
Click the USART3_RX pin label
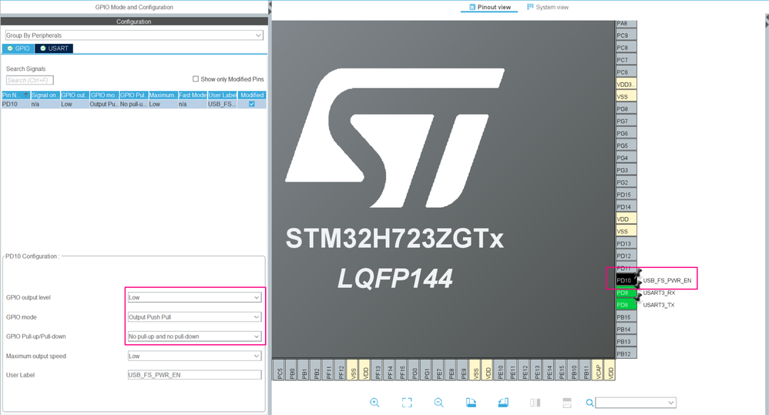pyautogui.click(x=659, y=293)
